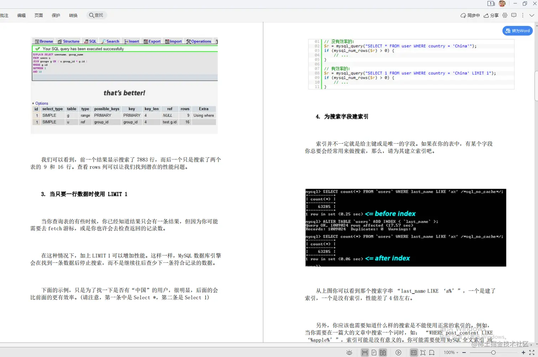Start auto-scroll playback icon
The height and width of the screenshot is (357, 538).
pos(398,352)
